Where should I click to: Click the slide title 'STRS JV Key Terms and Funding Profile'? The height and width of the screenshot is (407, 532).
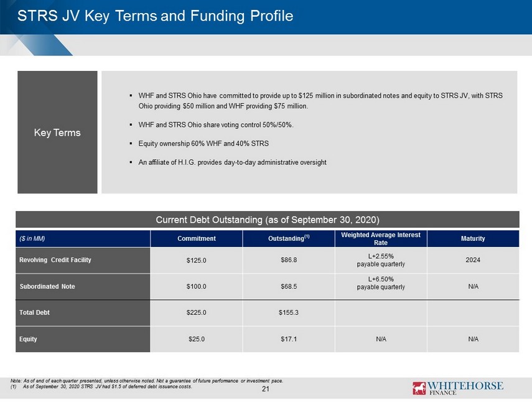coord(155,16)
